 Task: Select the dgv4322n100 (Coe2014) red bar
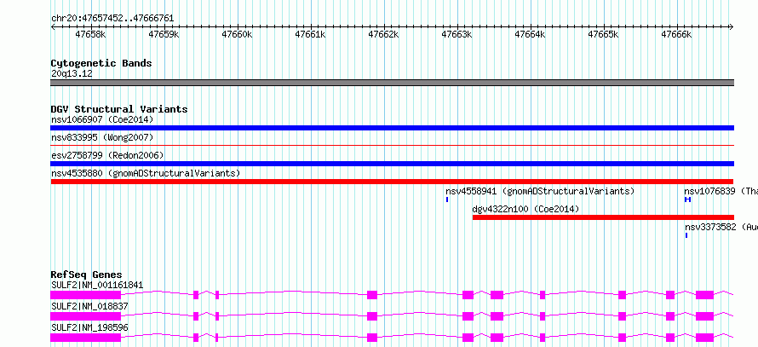[x=603, y=217]
